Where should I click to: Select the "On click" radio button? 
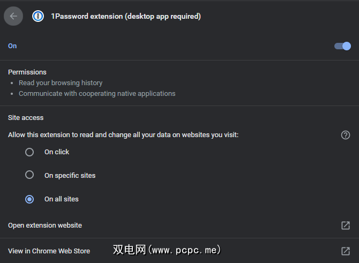(29, 152)
